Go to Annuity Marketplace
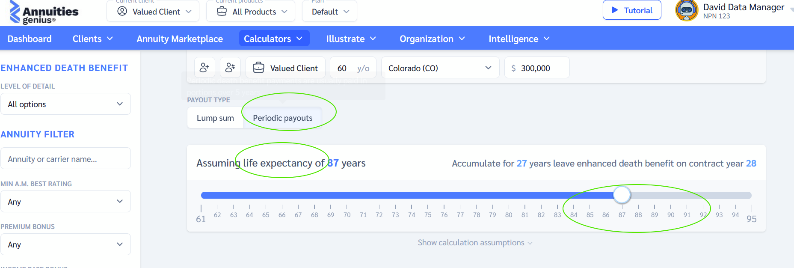The width and height of the screenshot is (794, 268). [180, 39]
